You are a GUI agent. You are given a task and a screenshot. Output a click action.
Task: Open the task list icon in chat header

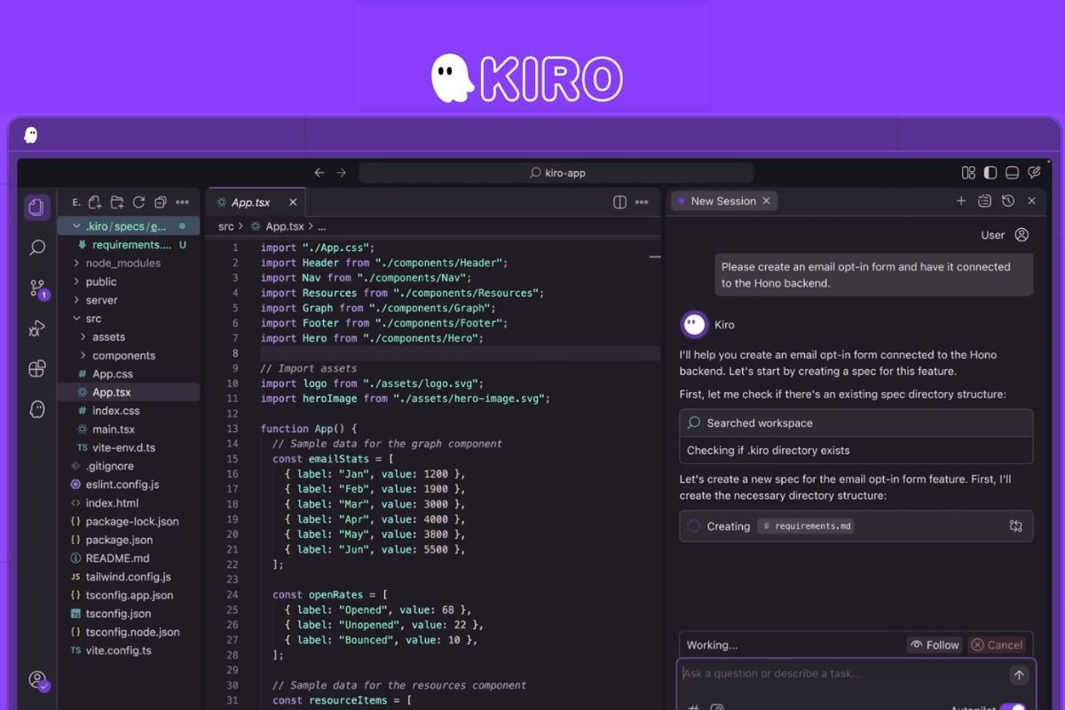click(984, 201)
